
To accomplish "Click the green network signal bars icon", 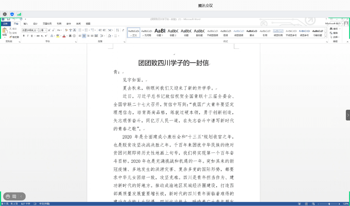I will (x=19, y=14).
